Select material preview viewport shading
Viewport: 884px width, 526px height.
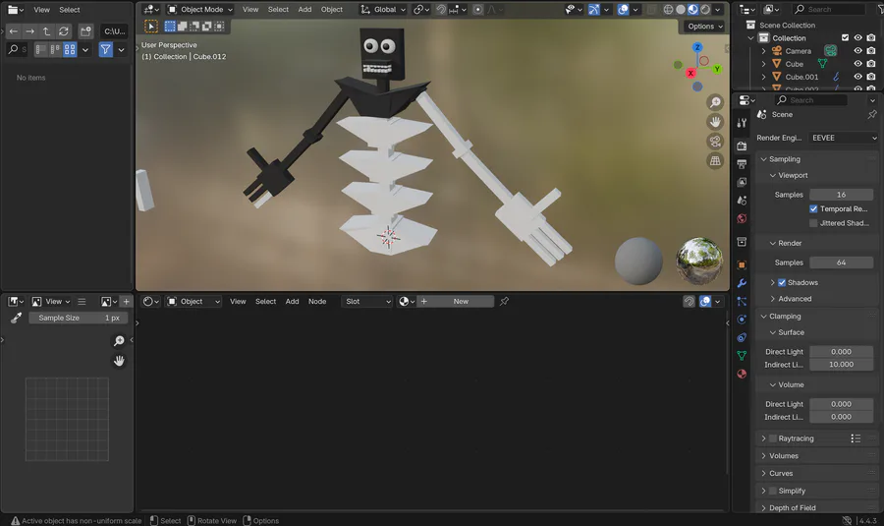(x=692, y=10)
